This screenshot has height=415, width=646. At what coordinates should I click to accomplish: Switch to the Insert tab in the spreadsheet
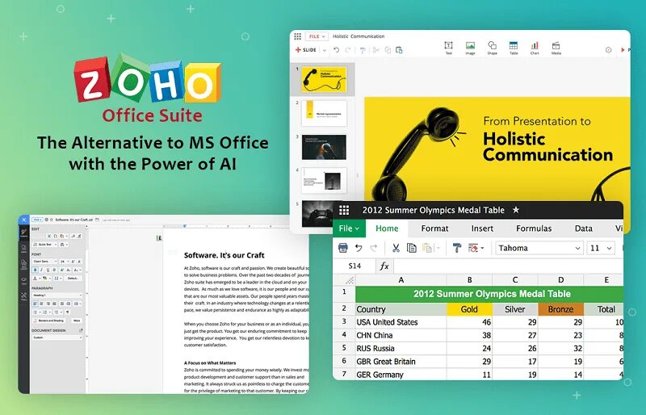[482, 228]
